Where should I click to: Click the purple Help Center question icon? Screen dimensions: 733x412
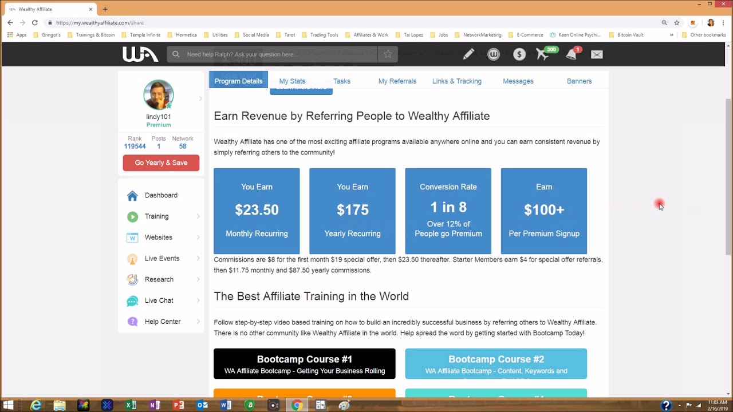132,322
